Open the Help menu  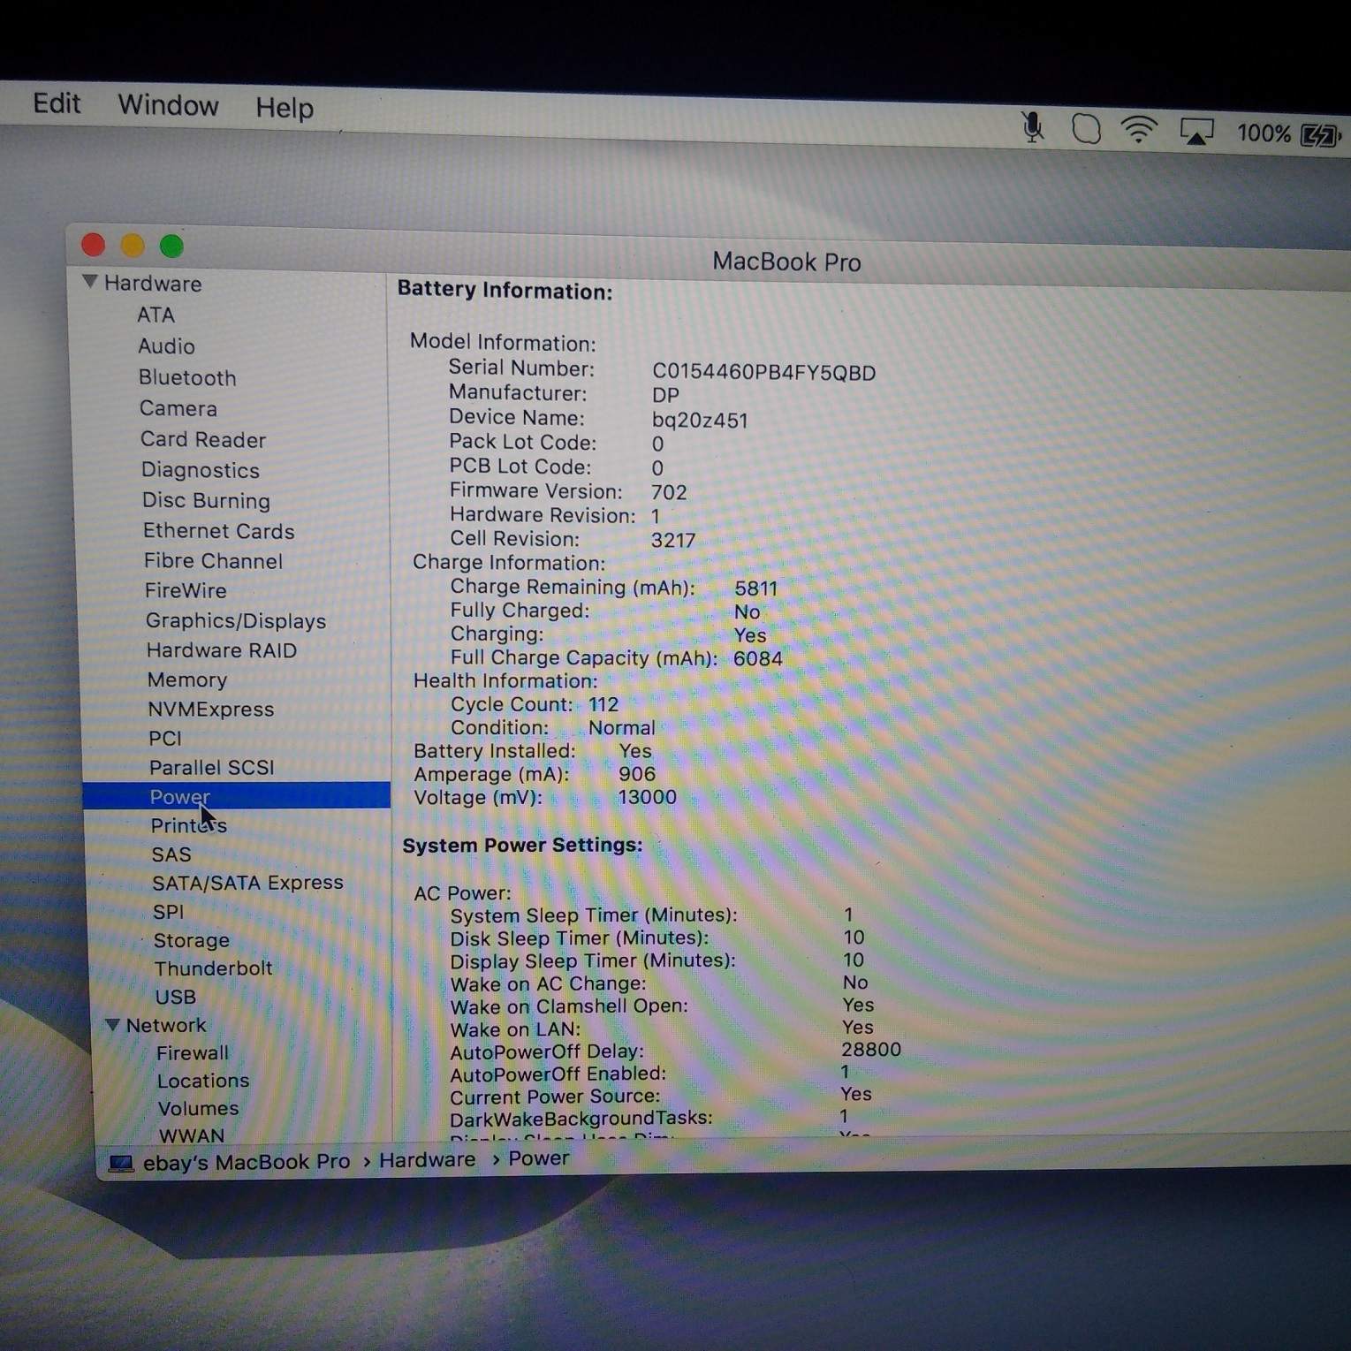285,108
